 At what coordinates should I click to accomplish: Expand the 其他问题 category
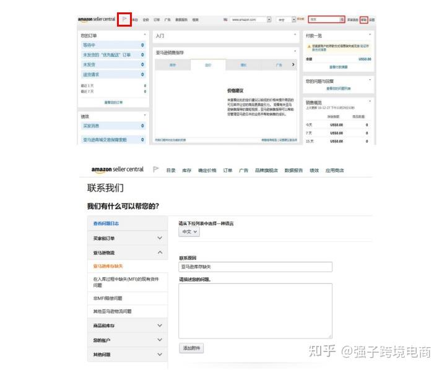160,354
